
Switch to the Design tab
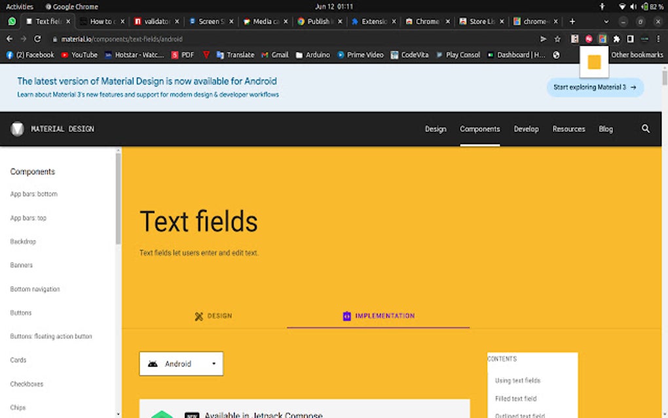(x=213, y=316)
